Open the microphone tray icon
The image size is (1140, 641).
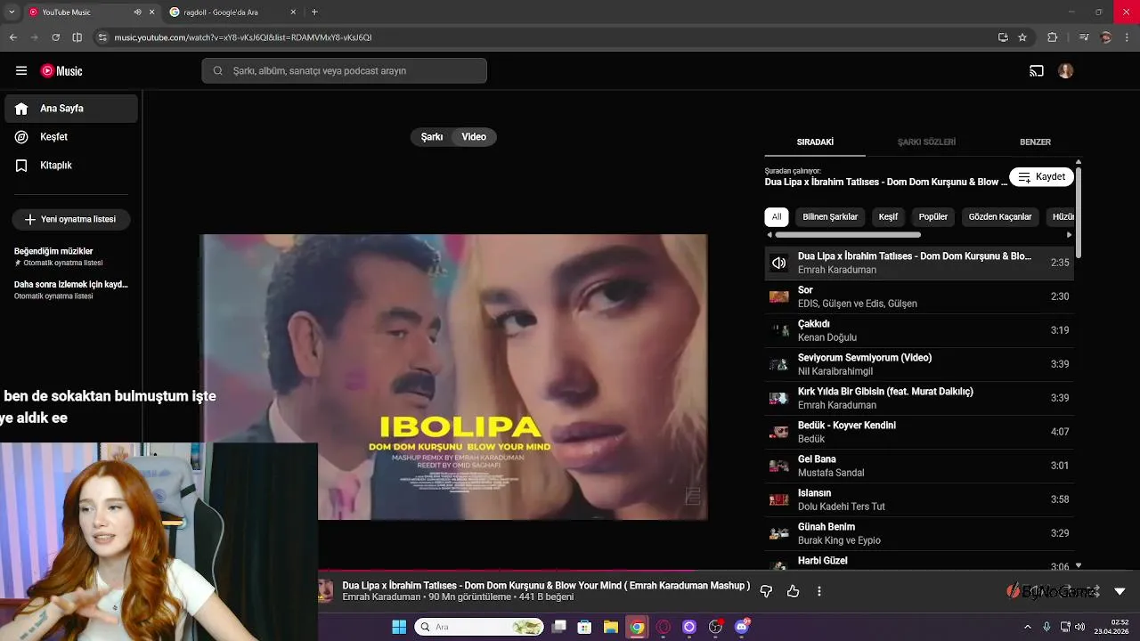[x=1046, y=627]
